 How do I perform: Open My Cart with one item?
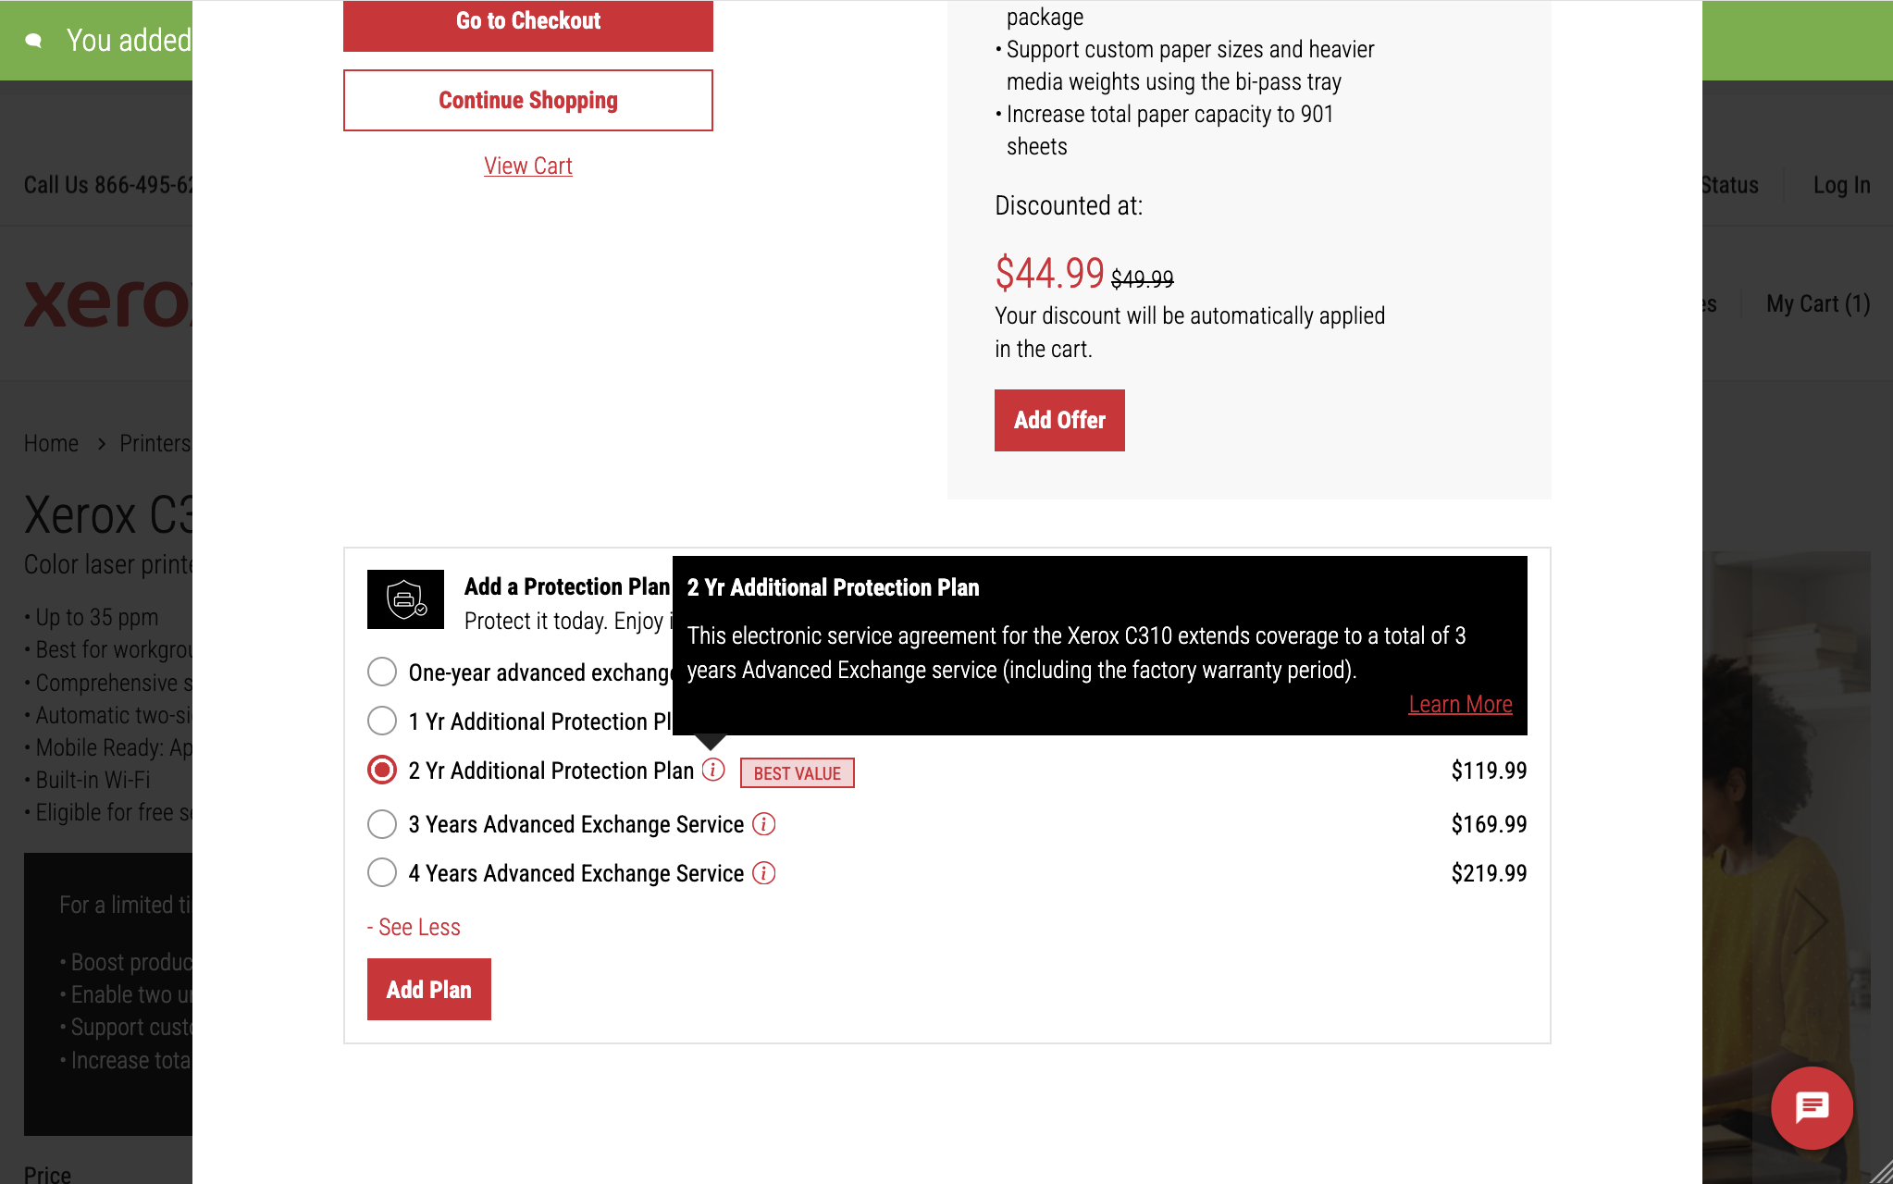tap(1816, 303)
